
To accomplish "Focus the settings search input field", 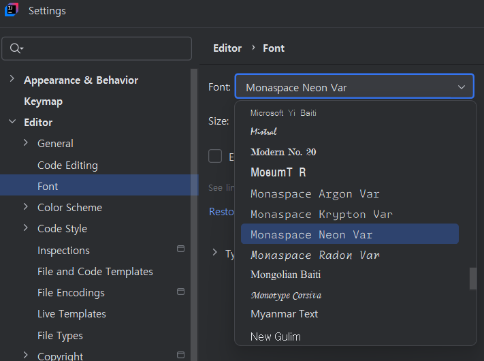I will [x=97, y=48].
